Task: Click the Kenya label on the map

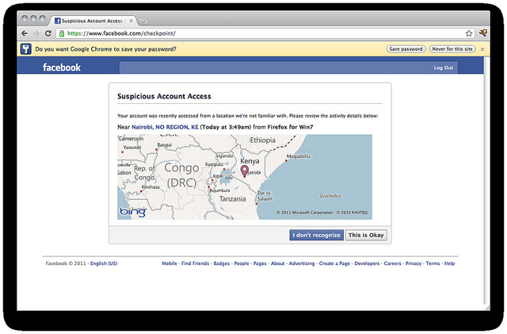Action: click(250, 161)
